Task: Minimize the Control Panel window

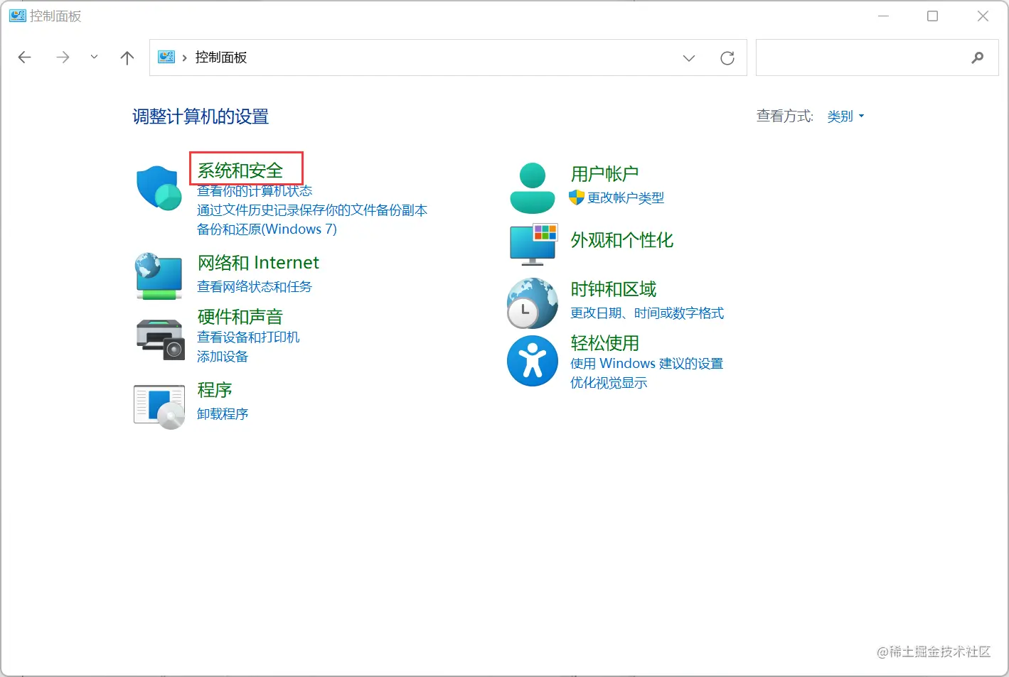Action: coord(883,16)
